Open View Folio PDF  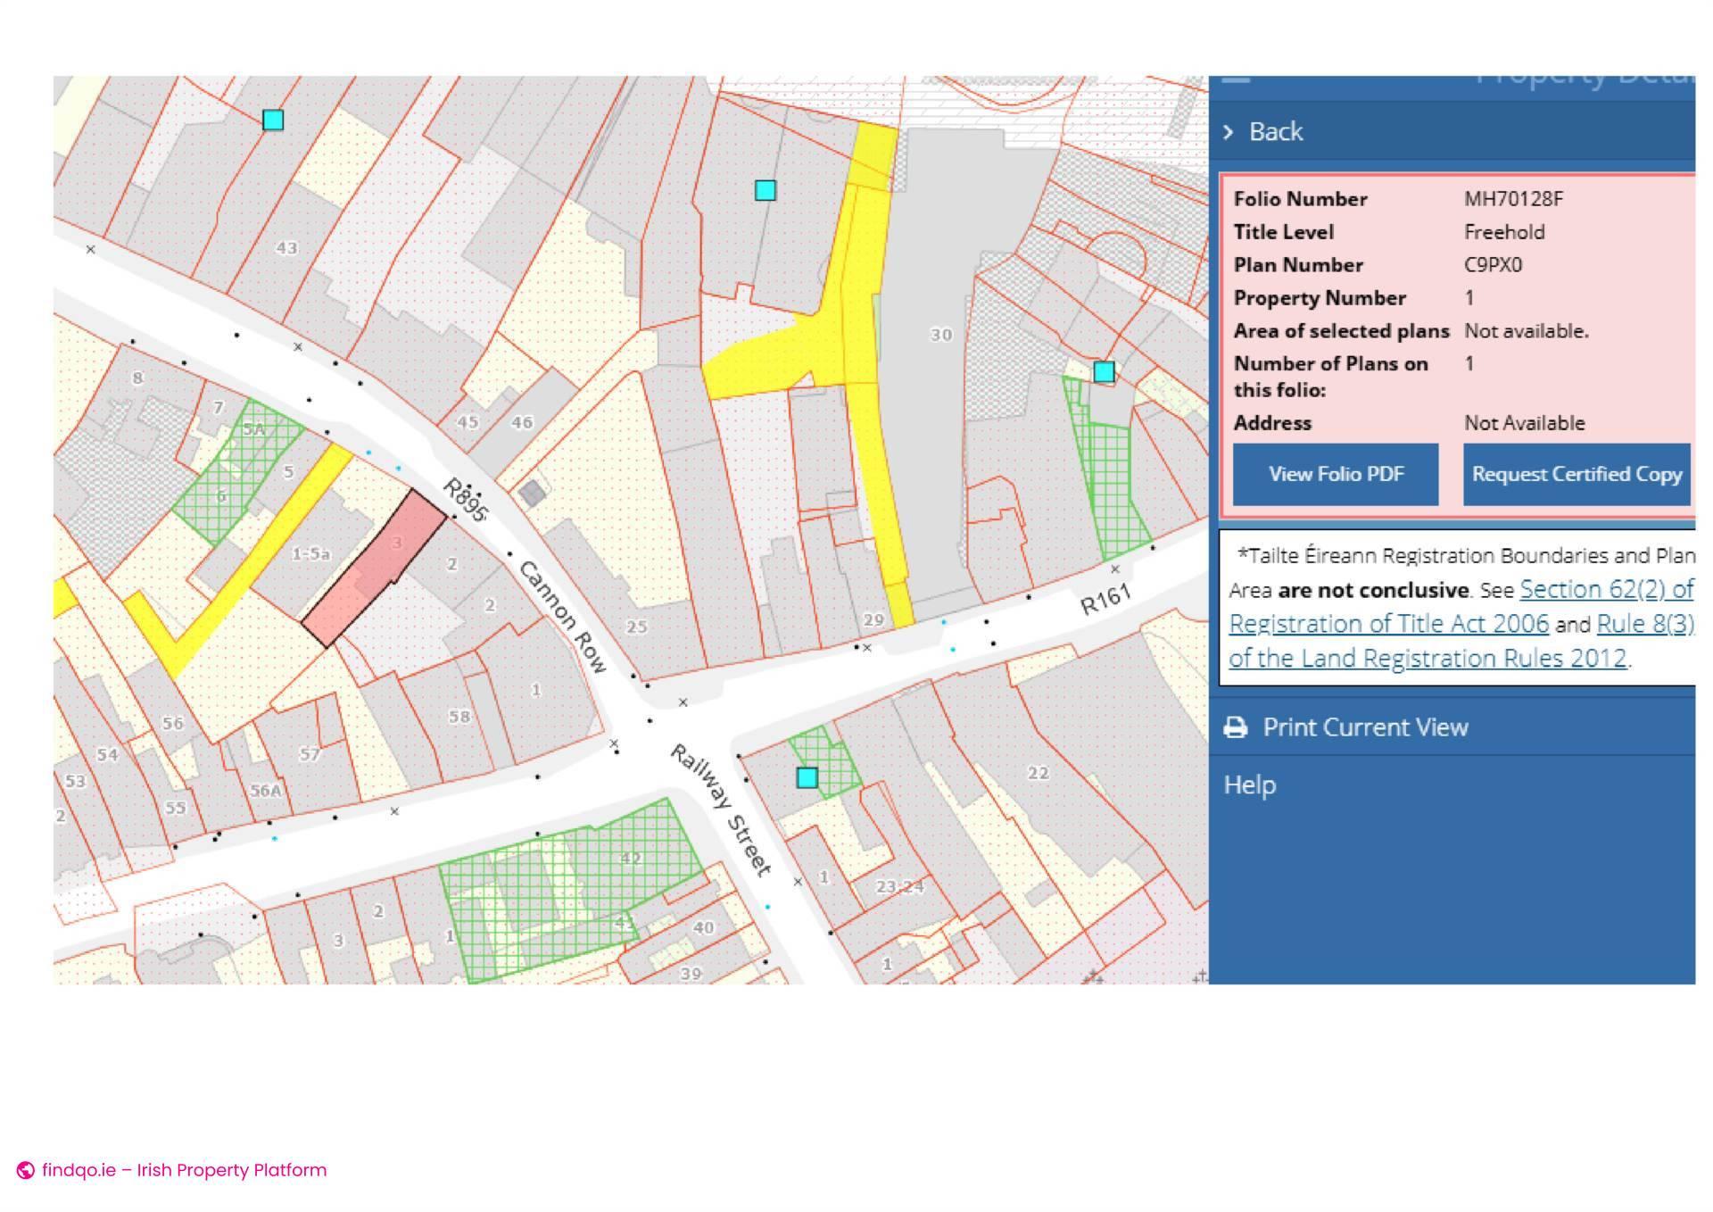tap(1335, 474)
